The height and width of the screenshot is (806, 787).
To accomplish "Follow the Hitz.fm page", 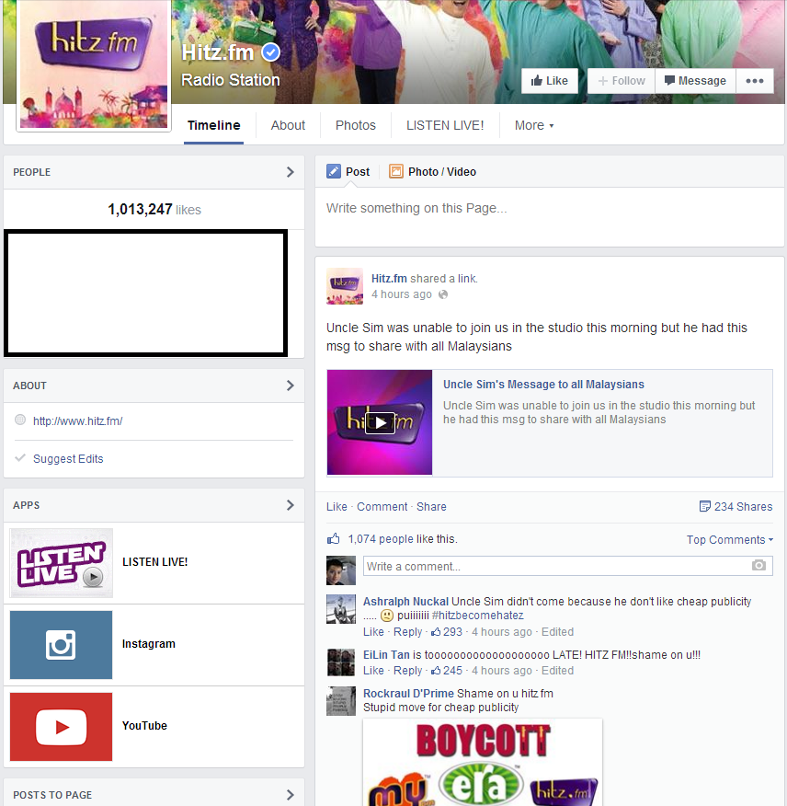I will point(622,81).
